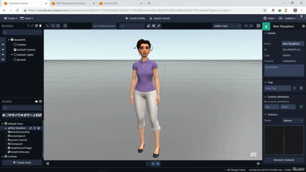
Task: Open the Scene menu
Action: pyautogui.click(x=11, y=18)
